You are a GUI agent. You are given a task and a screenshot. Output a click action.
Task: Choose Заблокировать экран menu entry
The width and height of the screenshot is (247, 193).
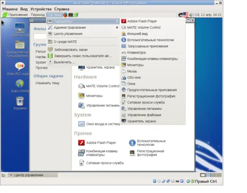83,49
